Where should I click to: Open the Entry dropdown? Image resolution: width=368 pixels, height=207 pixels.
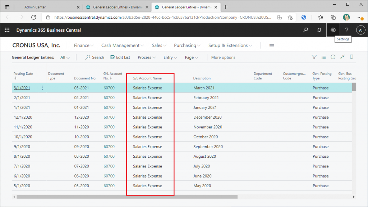170,57
